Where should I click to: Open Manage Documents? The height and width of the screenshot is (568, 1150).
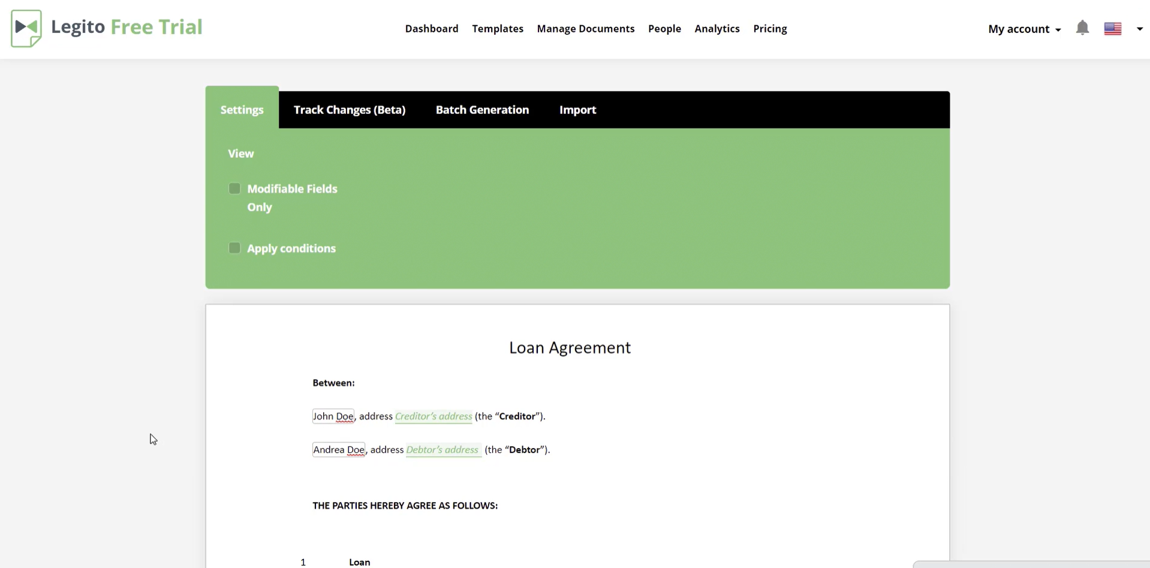(586, 29)
